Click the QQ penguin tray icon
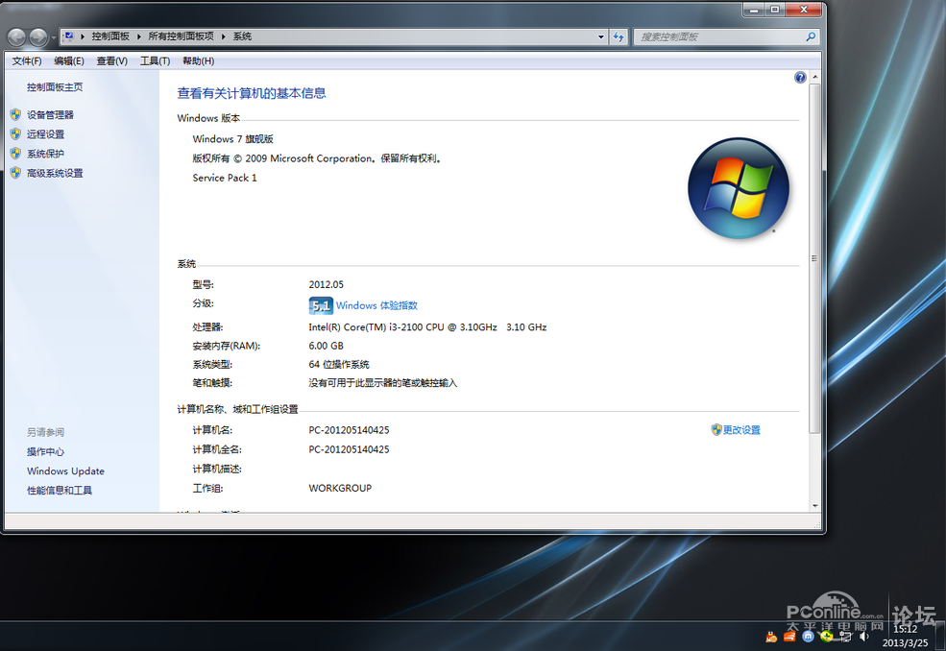This screenshot has height=651, width=946. tap(771, 637)
